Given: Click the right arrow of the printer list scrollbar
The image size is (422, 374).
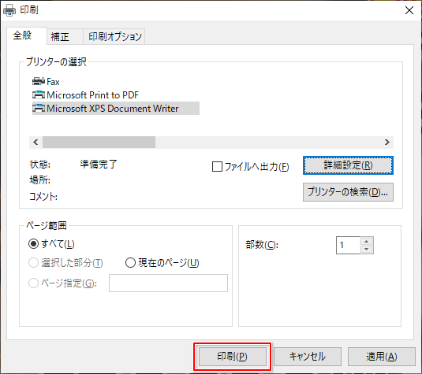Looking at the screenshot, I should click(x=387, y=143).
